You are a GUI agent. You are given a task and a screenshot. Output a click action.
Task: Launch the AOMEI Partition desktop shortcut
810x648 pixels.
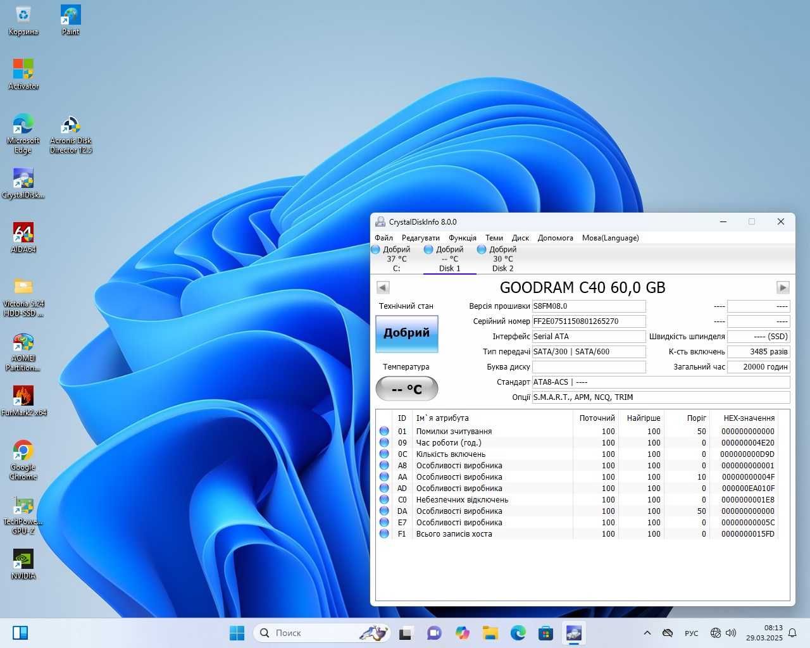click(23, 352)
